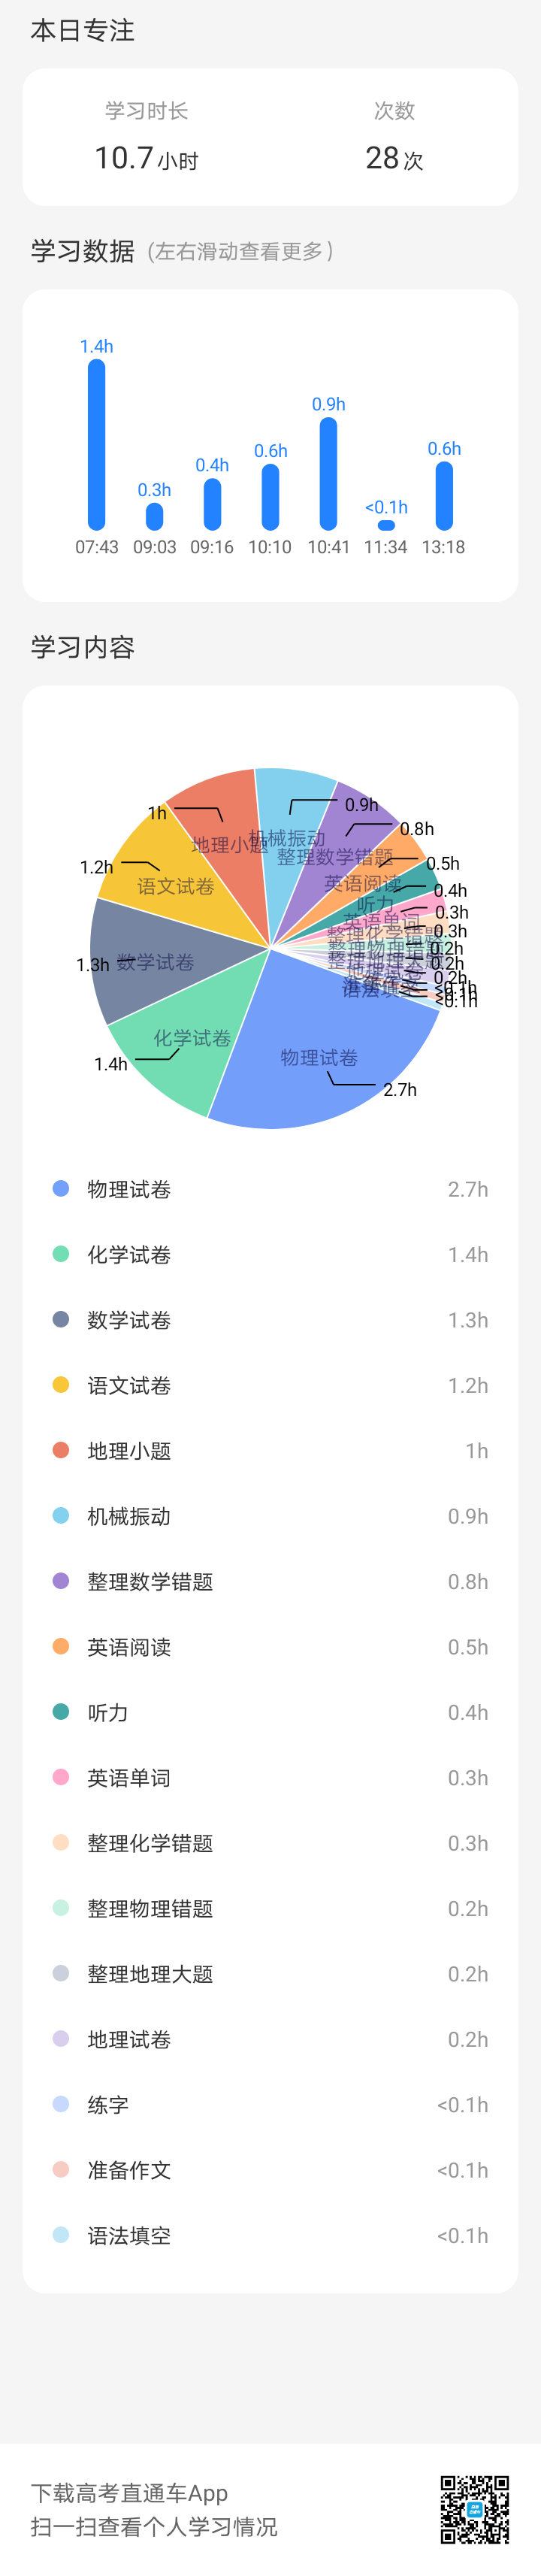The width and height of the screenshot is (541, 2576).
Task: Select the 机械振动 legend entry
Action: [x=270, y=1516]
